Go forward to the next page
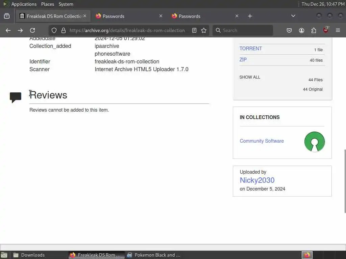This screenshot has height=259, width=346. pyautogui.click(x=20, y=30)
